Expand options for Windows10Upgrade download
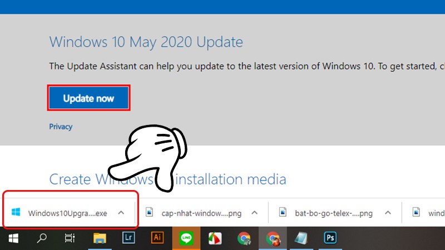This screenshot has width=445, height=250. [x=121, y=213]
